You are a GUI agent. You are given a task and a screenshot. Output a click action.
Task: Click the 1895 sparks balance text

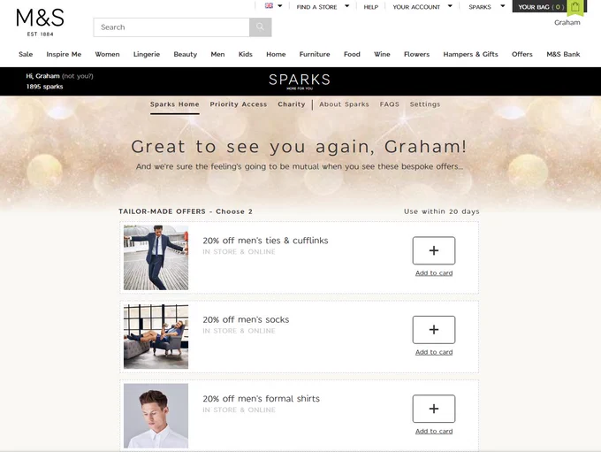(x=44, y=87)
